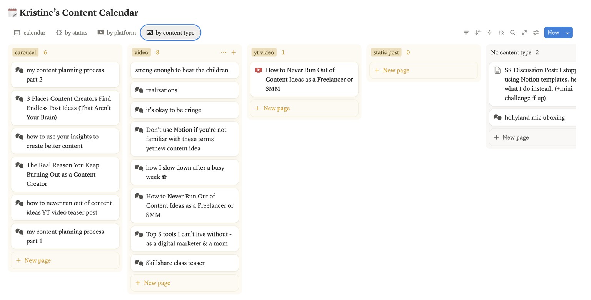Click chat icon on 3 Places Content Creators card
The width and height of the screenshot is (591, 300).
point(19,99)
